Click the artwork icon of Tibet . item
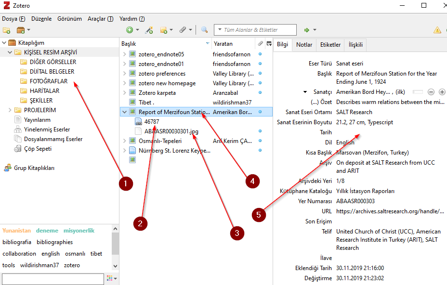Image resolution: width=447 pixels, height=285 pixels. tap(132, 102)
